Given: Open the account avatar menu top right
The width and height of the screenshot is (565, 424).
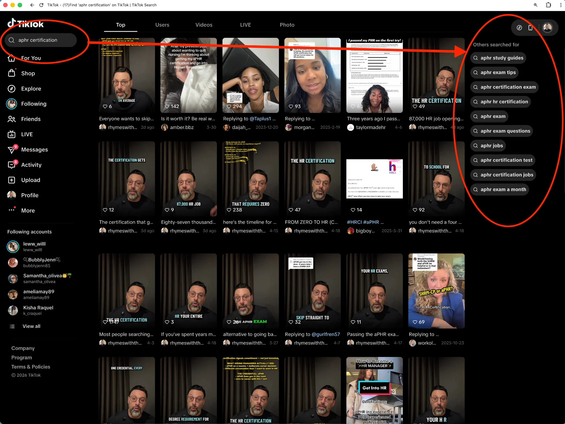Looking at the screenshot, I should (x=547, y=28).
